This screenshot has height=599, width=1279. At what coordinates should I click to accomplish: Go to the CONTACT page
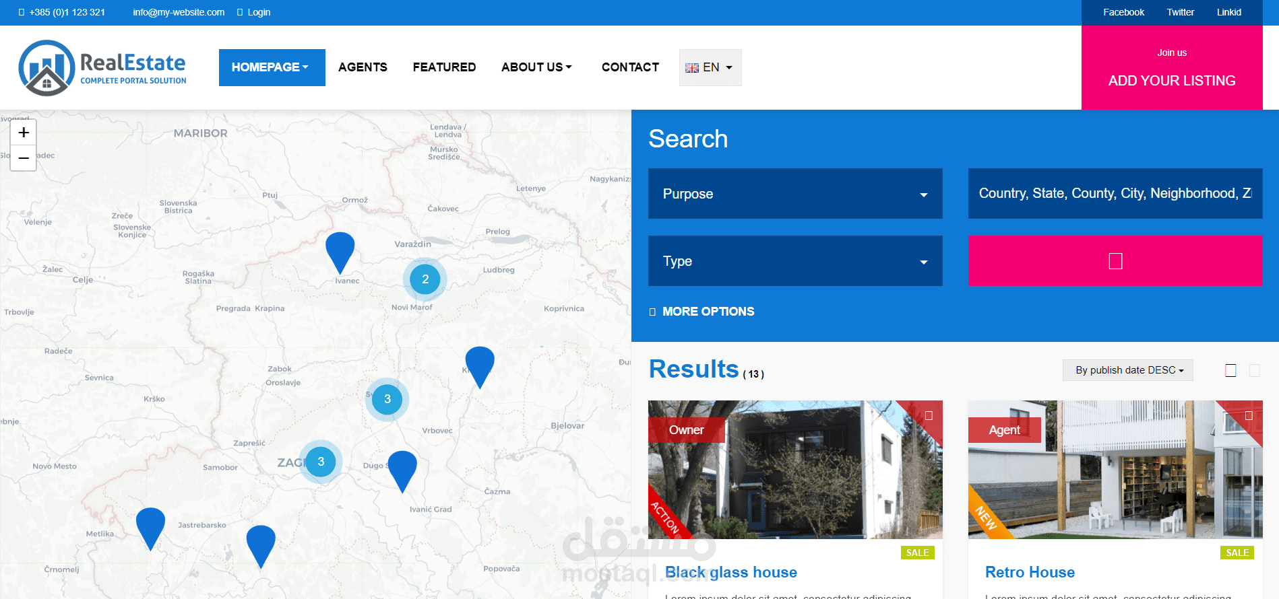click(630, 67)
